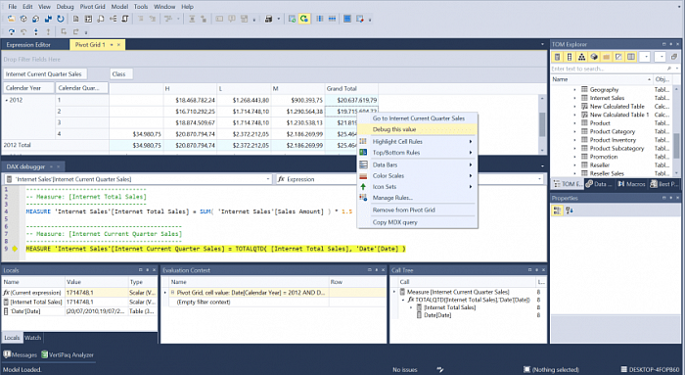Image resolution: width=685 pixels, height=375 pixels.
Task: Click the pivot grid vertical scrollbar thumb
Action: pyautogui.click(x=542, y=124)
